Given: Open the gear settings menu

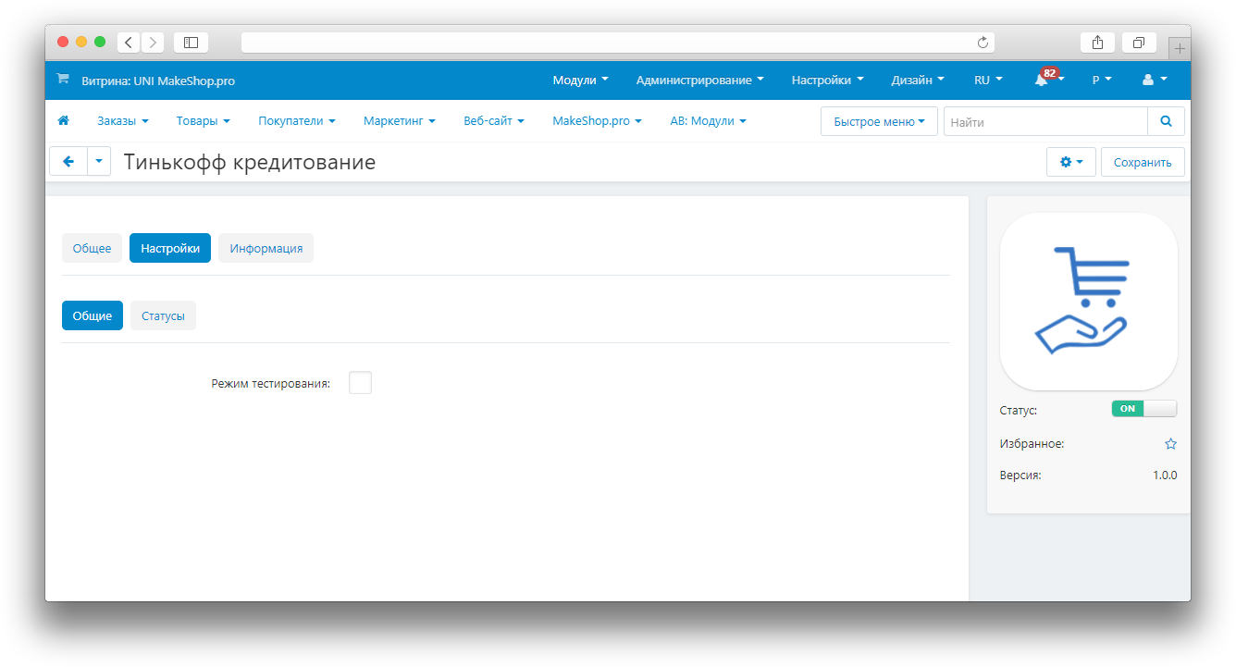Looking at the screenshot, I should [x=1070, y=162].
